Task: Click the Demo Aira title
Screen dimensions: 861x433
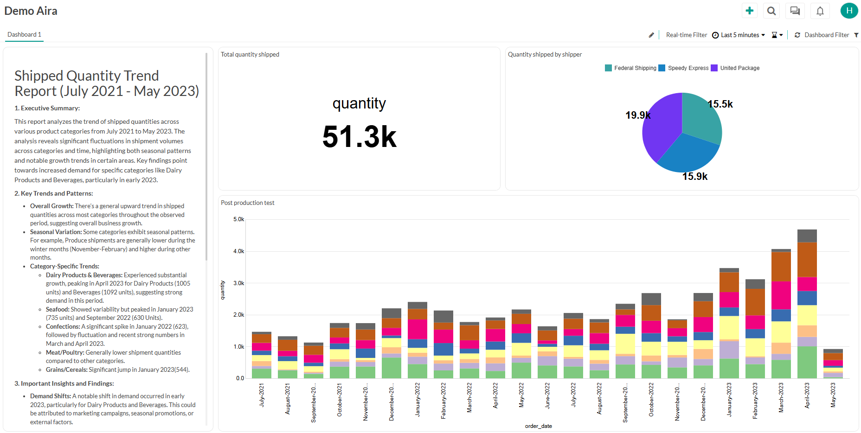Action: coord(31,11)
